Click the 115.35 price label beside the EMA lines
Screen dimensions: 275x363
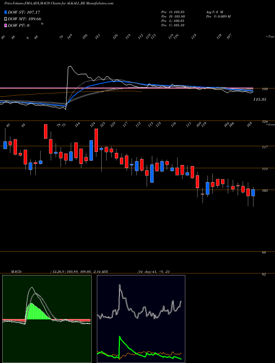coord(260,100)
